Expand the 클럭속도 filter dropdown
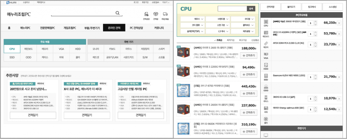 click(243, 25)
